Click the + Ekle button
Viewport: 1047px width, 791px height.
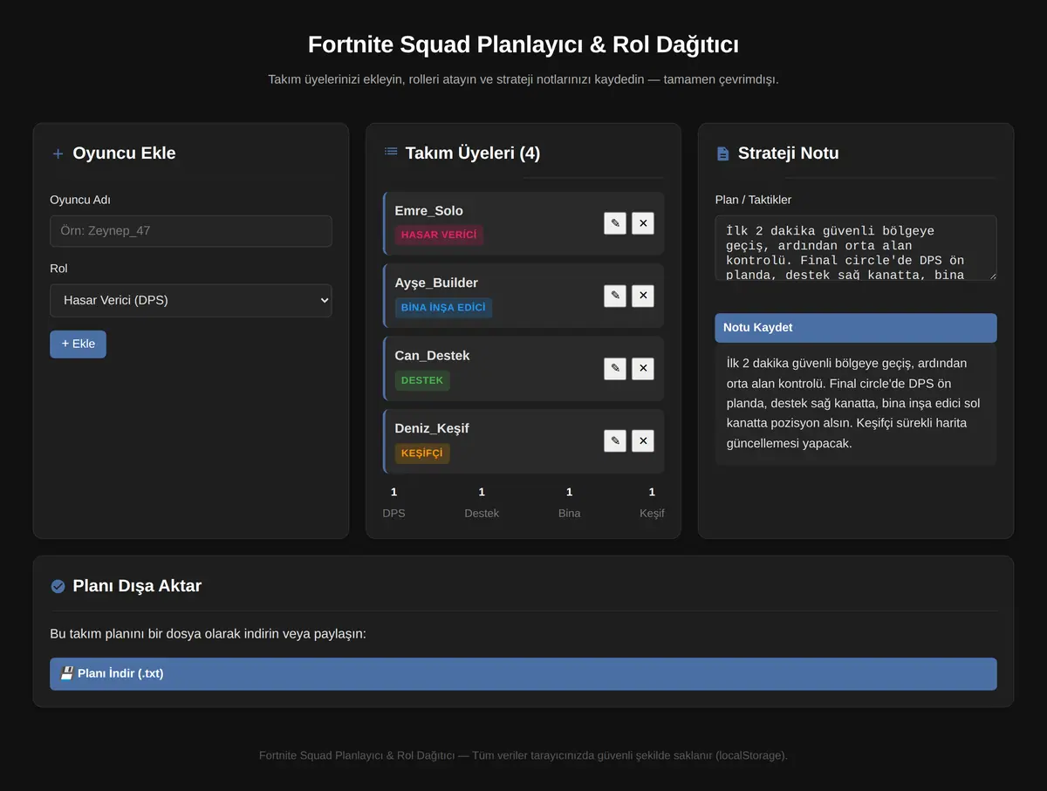coord(78,344)
